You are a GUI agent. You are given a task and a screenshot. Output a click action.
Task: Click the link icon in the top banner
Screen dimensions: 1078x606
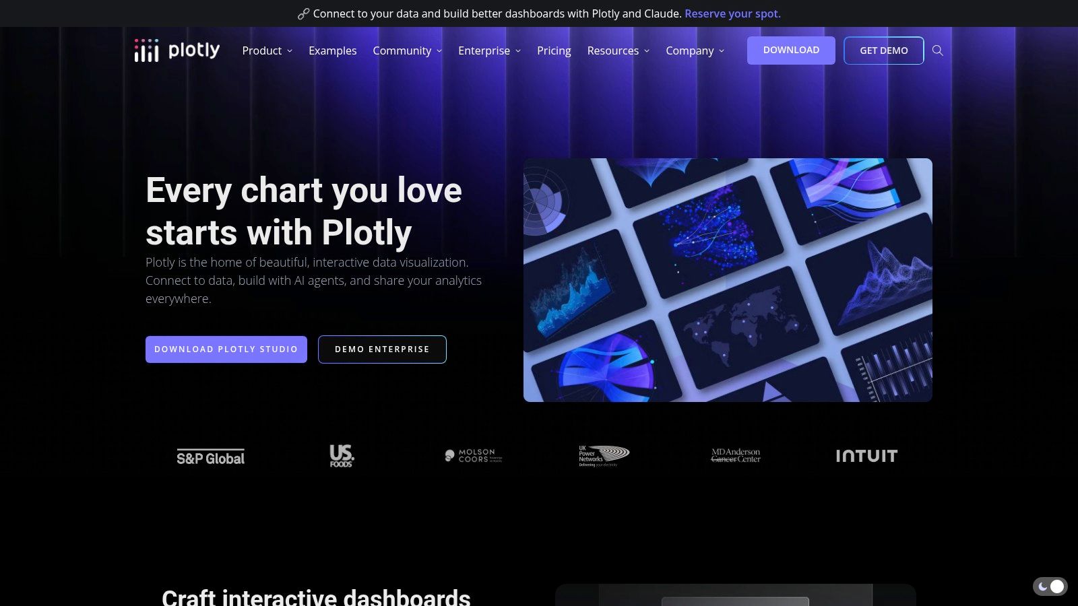click(303, 13)
